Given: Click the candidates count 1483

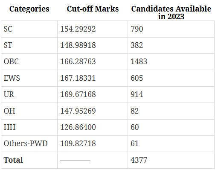Looking at the screenshot, I should point(139,62).
